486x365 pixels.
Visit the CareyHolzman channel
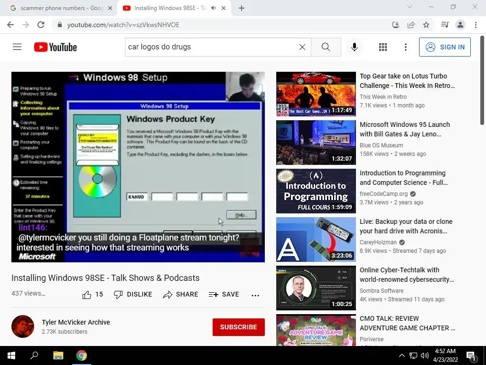pos(378,242)
